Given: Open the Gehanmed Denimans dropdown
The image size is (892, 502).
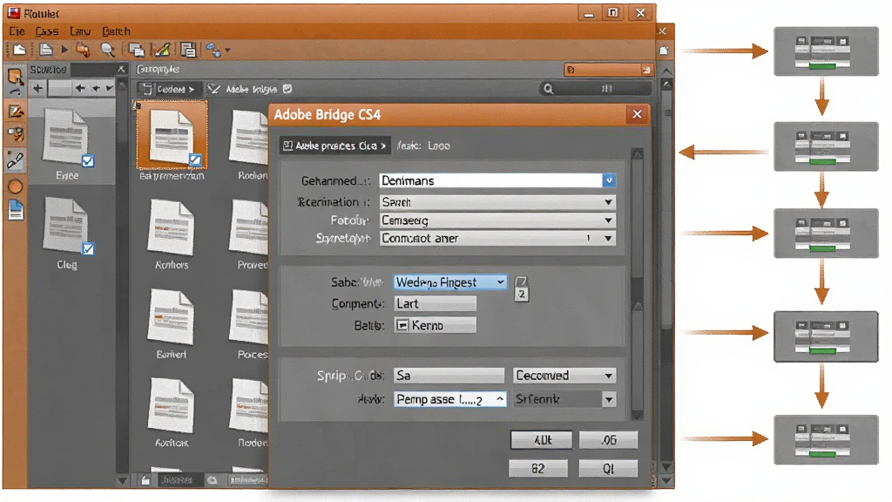Looking at the screenshot, I should 609,180.
